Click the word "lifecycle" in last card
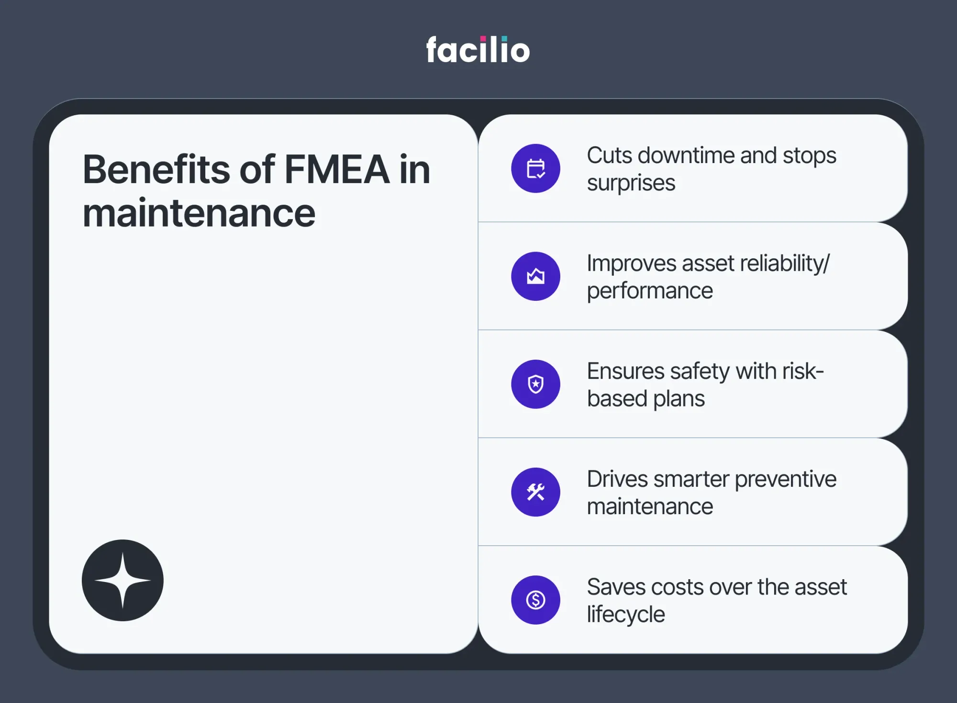Image resolution: width=957 pixels, height=703 pixels. (626, 614)
